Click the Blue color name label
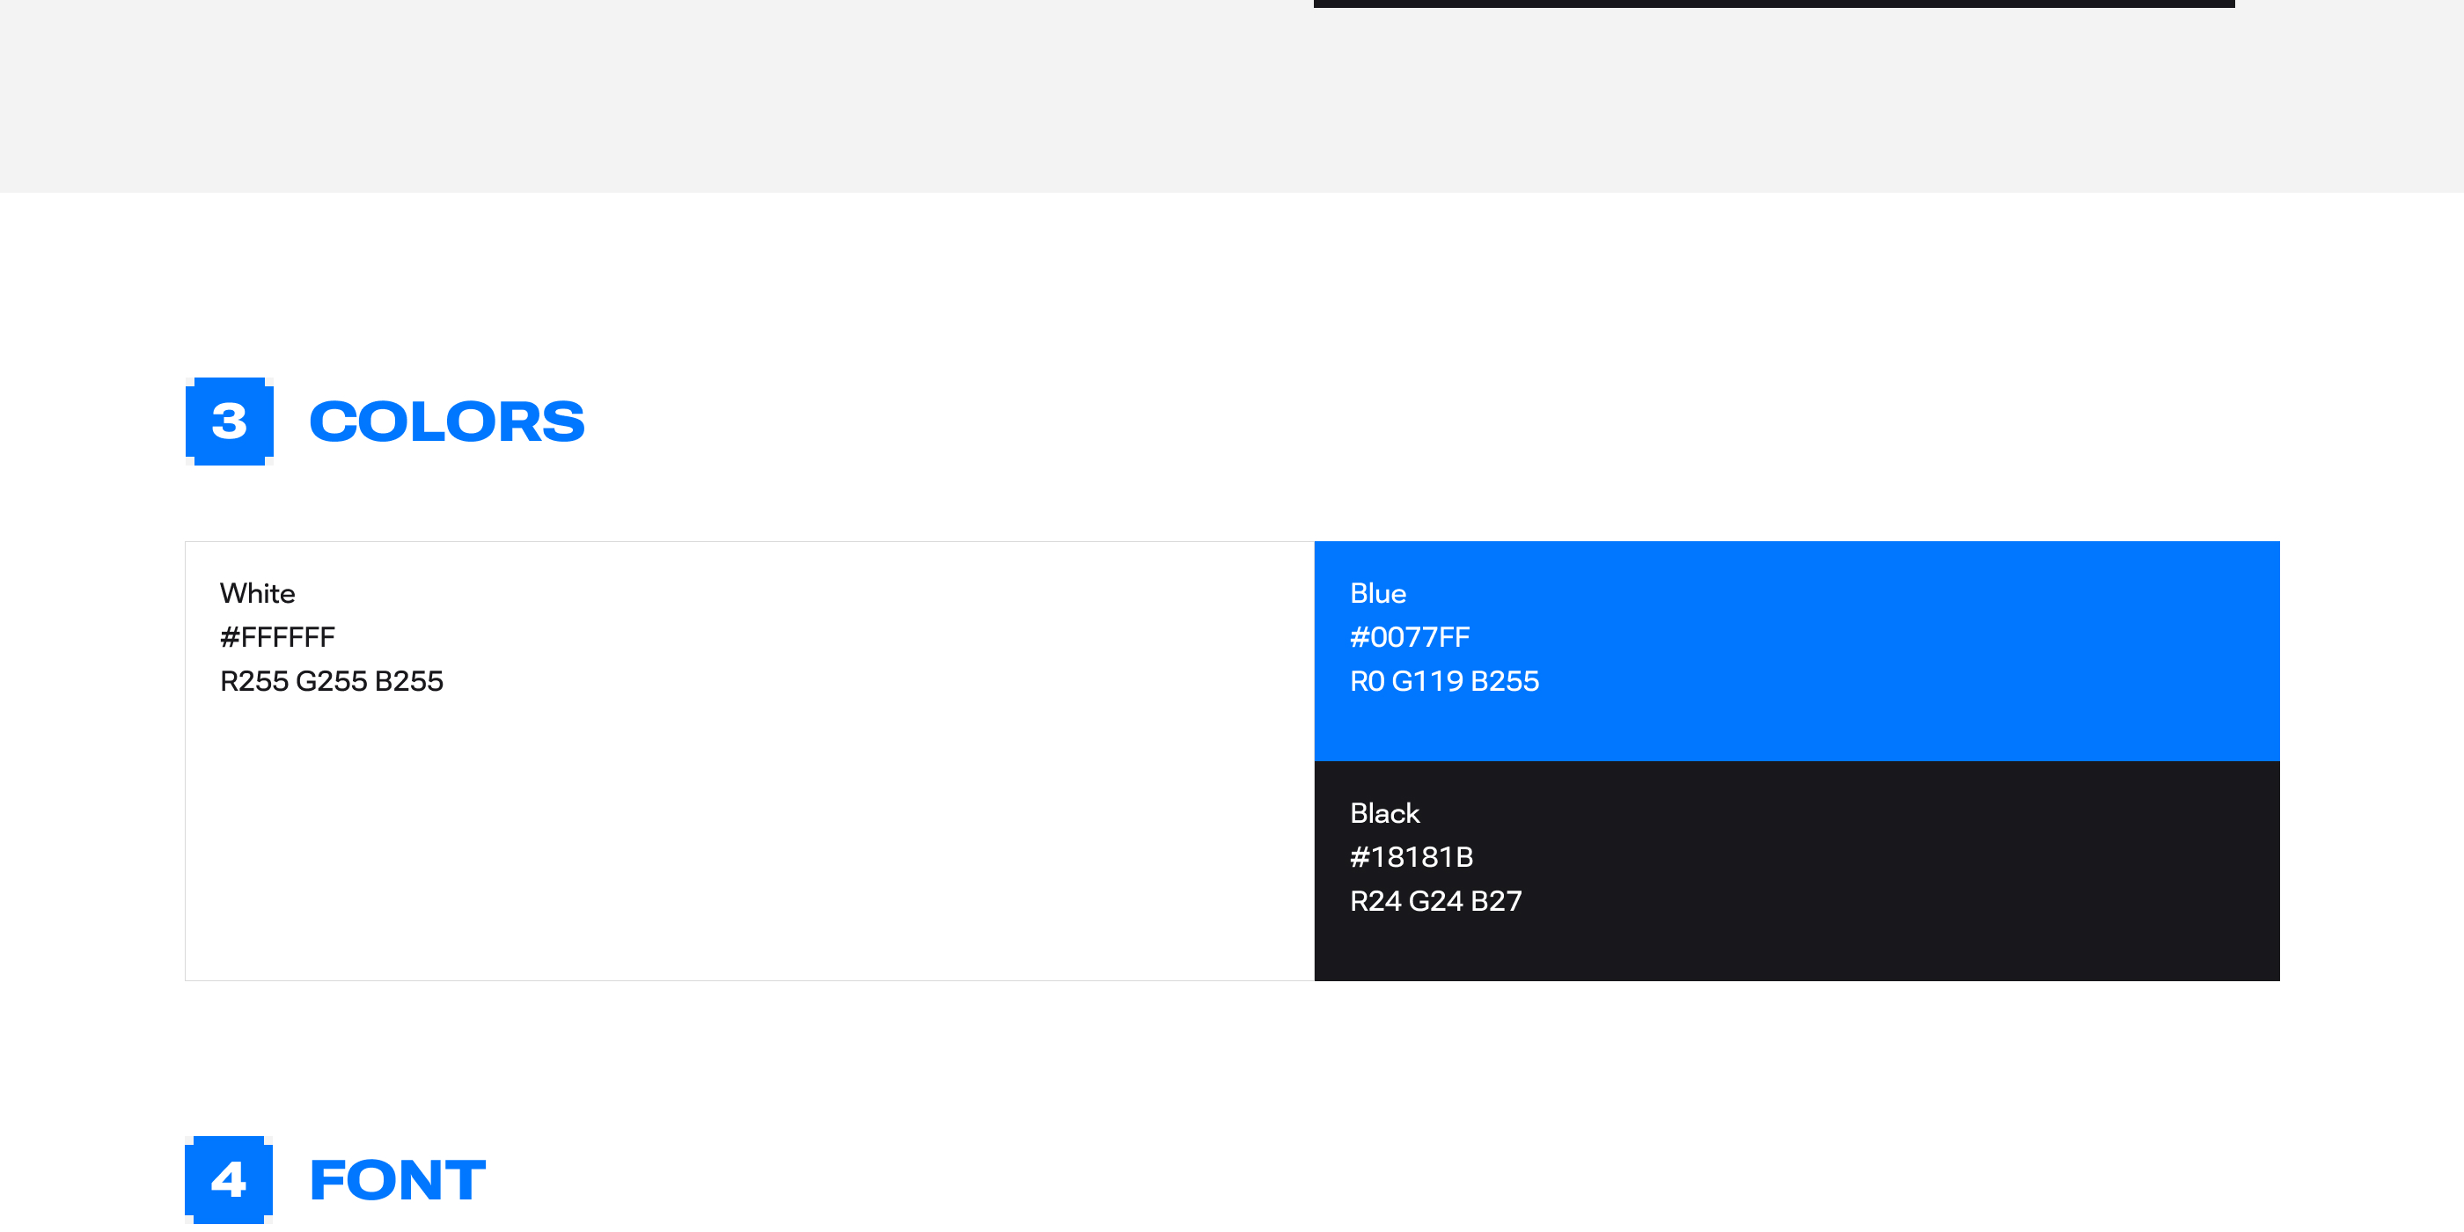The image size is (2464, 1232). (1377, 593)
